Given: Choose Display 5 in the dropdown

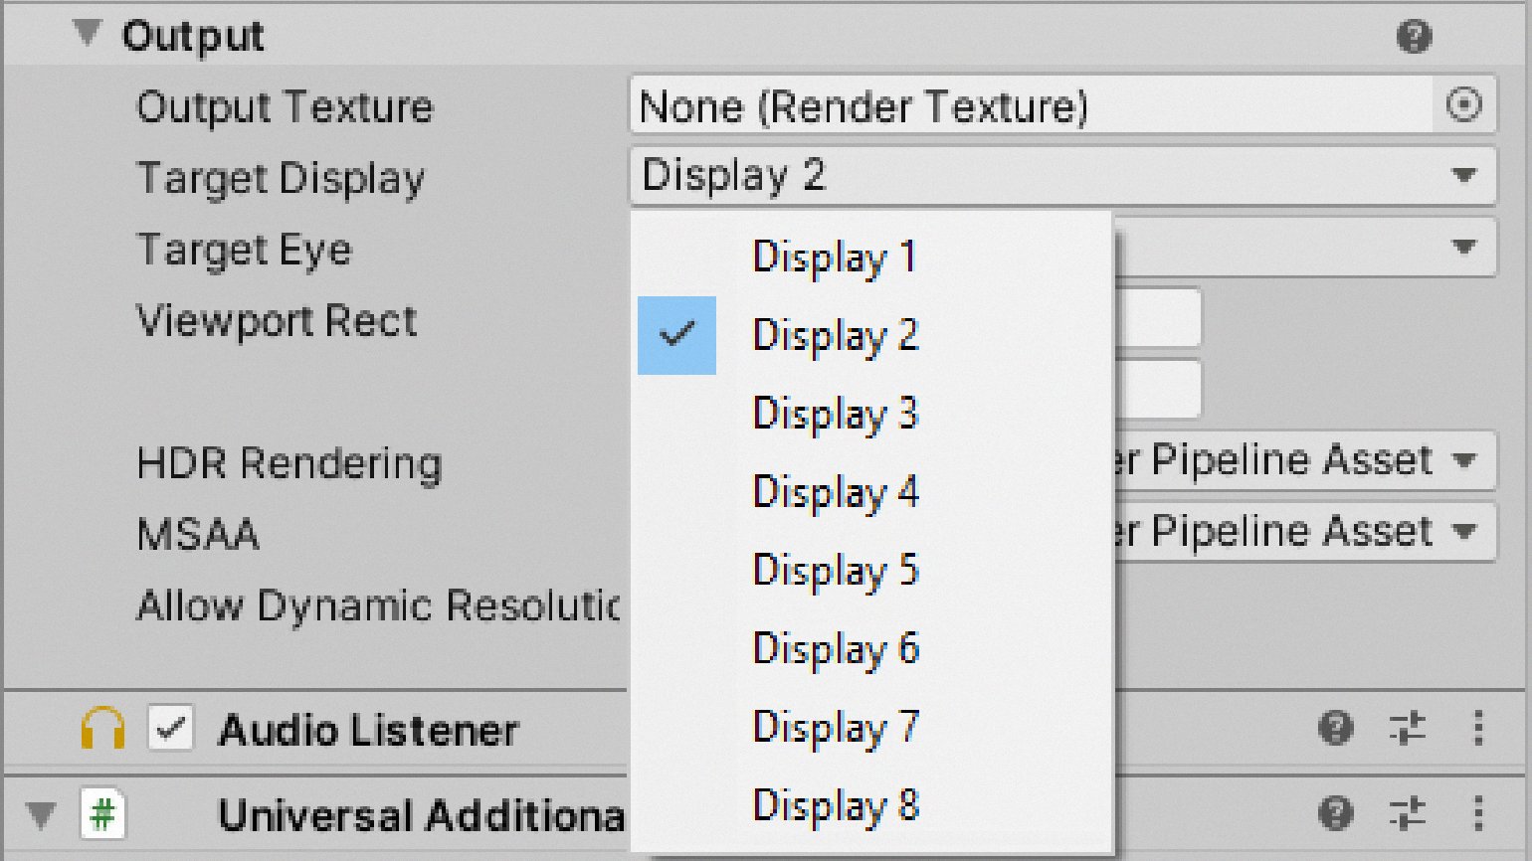Looking at the screenshot, I should [x=834, y=570].
